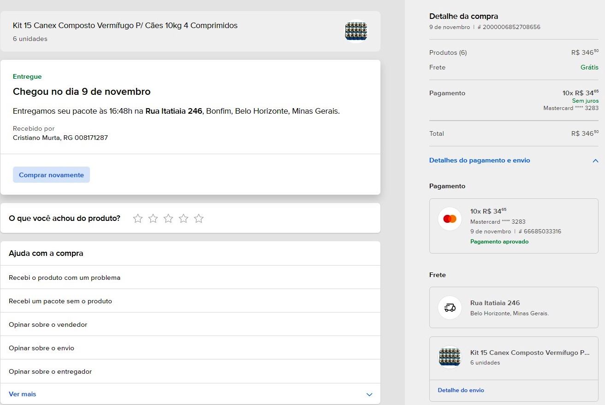Collapse Detalhes do pagamento e envio chevron
The height and width of the screenshot is (405, 605).
595,161
